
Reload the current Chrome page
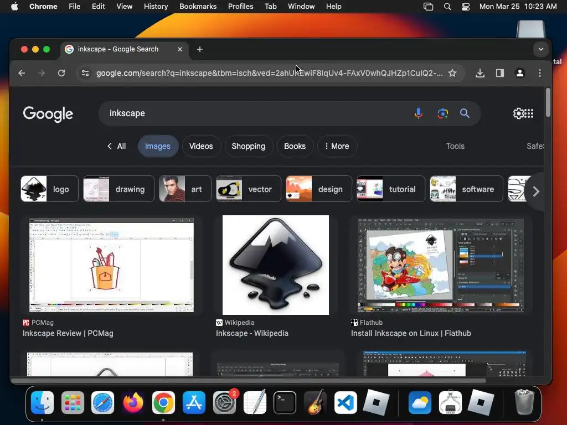tap(61, 73)
